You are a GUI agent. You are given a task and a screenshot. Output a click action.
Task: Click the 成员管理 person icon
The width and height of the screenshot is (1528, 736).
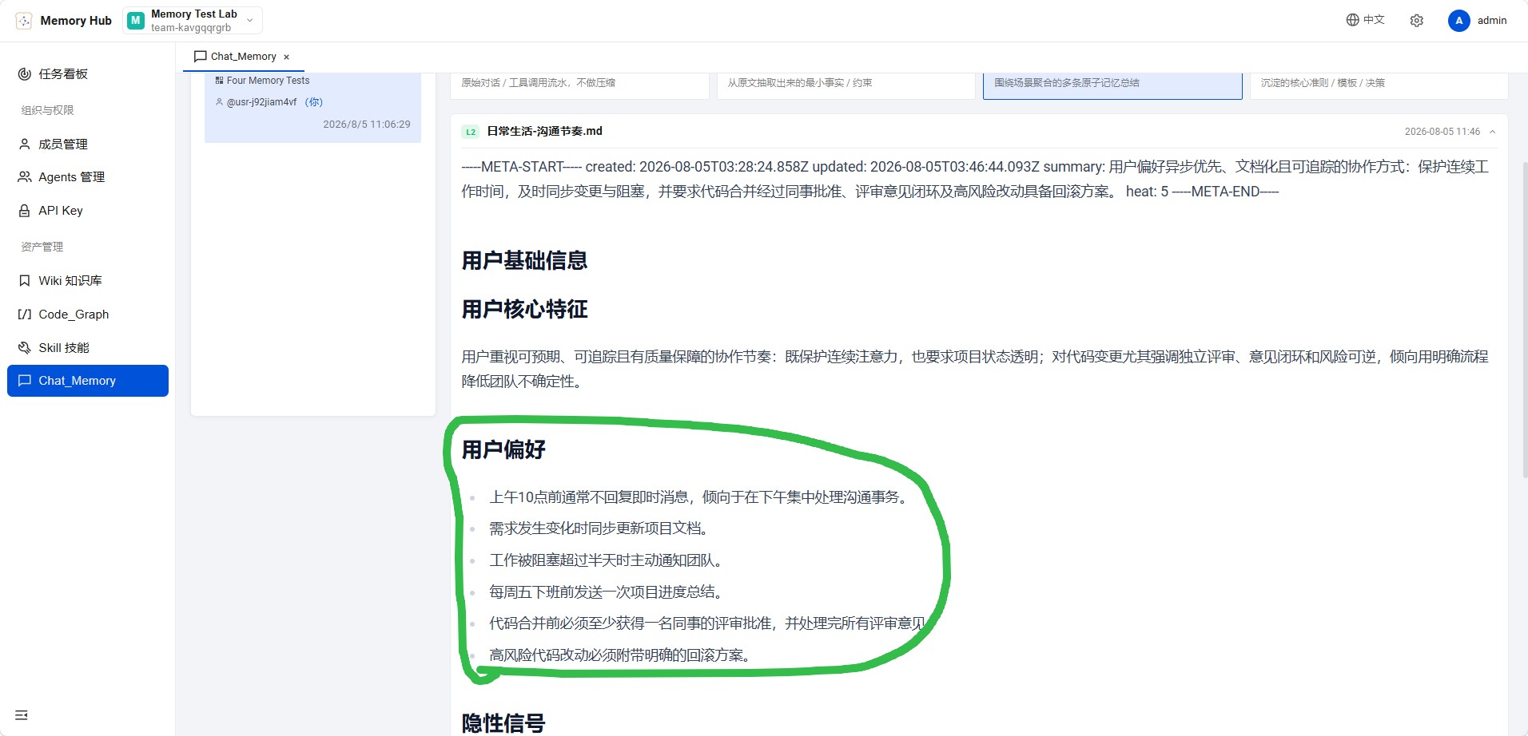click(x=25, y=144)
